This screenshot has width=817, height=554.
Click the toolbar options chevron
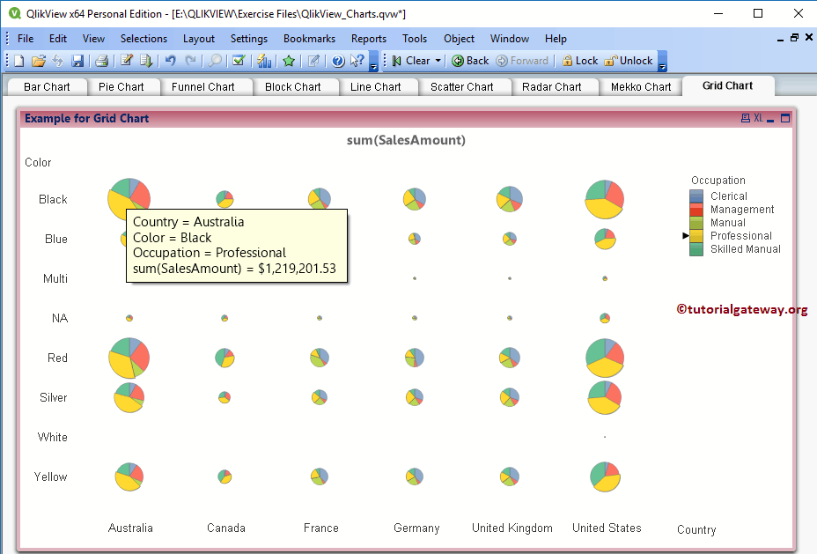click(373, 67)
